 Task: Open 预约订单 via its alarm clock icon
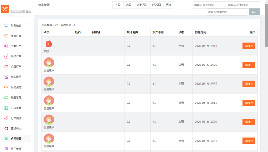(6, 56)
